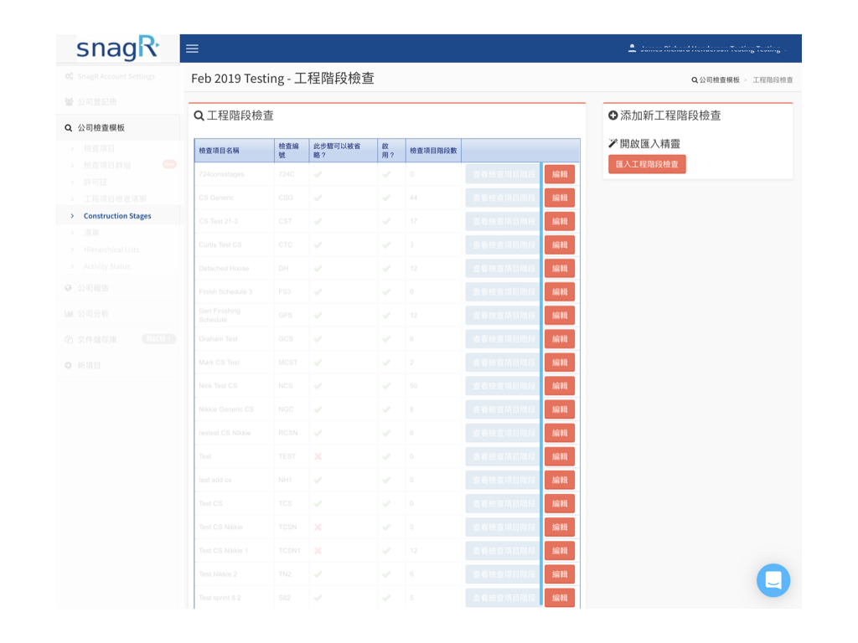Click the red X skip mark in Test row
The width and height of the screenshot is (858, 643).
318,456
